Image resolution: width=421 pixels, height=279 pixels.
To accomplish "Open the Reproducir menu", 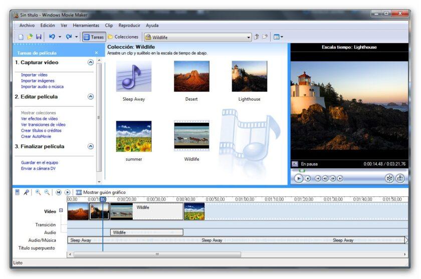I will pyautogui.click(x=129, y=26).
